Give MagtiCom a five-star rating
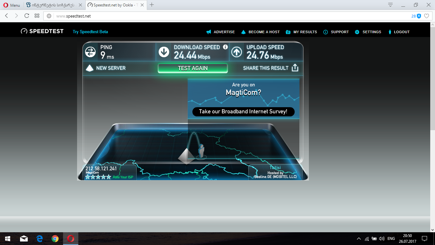The height and width of the screenshot is (245, 435). point(108,177)
